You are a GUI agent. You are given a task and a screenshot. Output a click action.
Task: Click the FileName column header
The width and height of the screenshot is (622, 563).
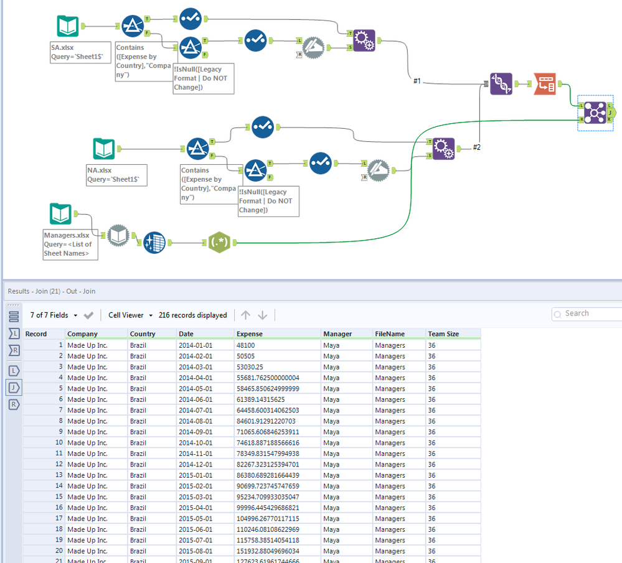tap(400, 334)
